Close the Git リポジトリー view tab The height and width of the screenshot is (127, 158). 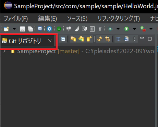coord(50,41)
